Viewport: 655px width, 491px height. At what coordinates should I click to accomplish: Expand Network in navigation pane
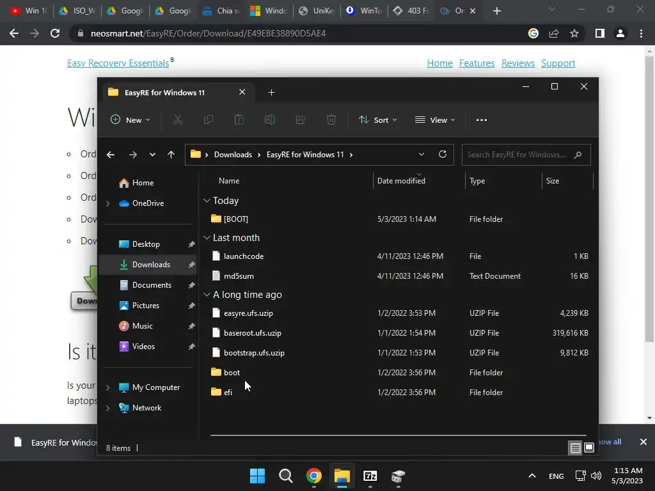pos(107,408)
